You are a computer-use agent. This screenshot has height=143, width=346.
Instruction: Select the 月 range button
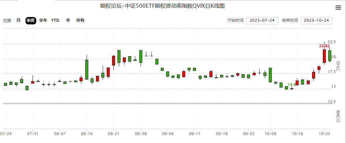pyautogui.click(x=18, y=20)
